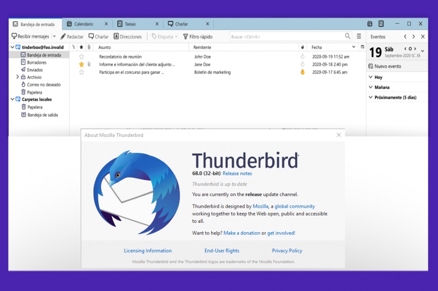Click the search magnifier icon
The height and width of the screenshot is (291, 438).
[x=347, y=36]
